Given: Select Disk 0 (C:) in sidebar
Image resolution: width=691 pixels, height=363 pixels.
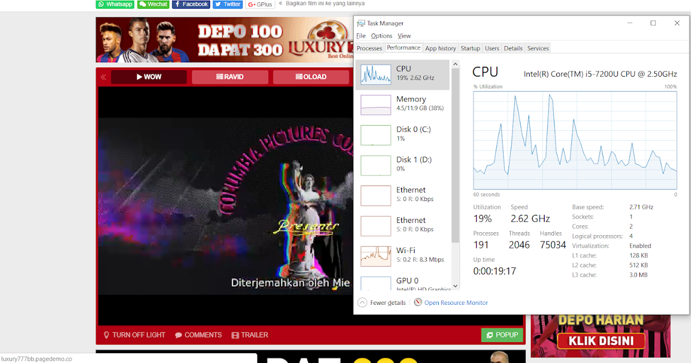Looking at the screenshot, I should 403,134.
